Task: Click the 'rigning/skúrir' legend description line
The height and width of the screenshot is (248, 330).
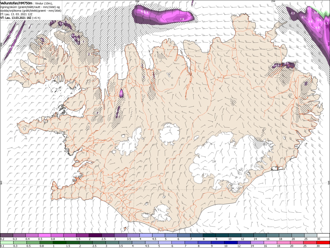Action: coord(30,7)
